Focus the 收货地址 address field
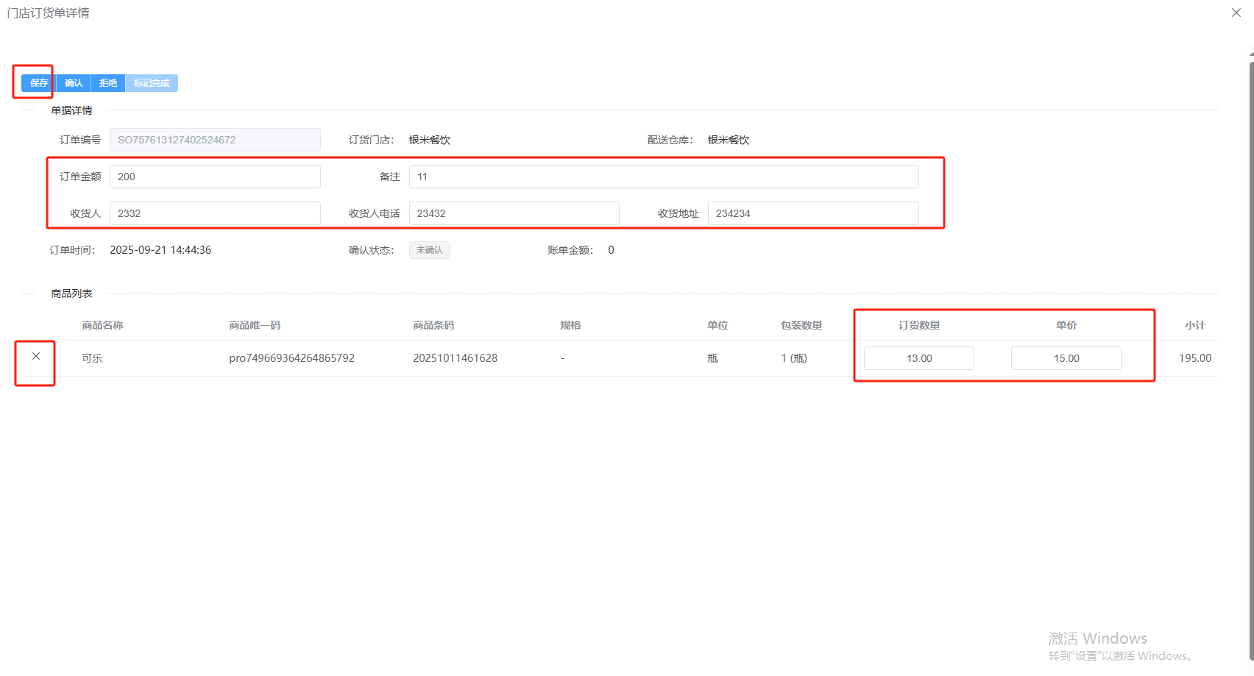1254x676 pixels. [x=812, y=213]
